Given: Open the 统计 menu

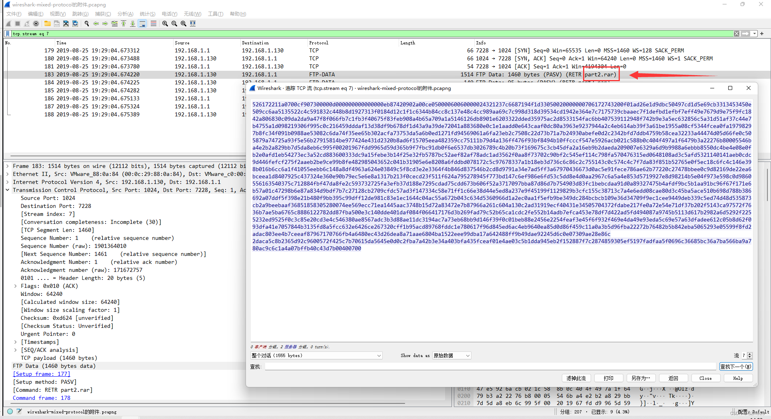Looking at the screenshot, I should [147, 14].
